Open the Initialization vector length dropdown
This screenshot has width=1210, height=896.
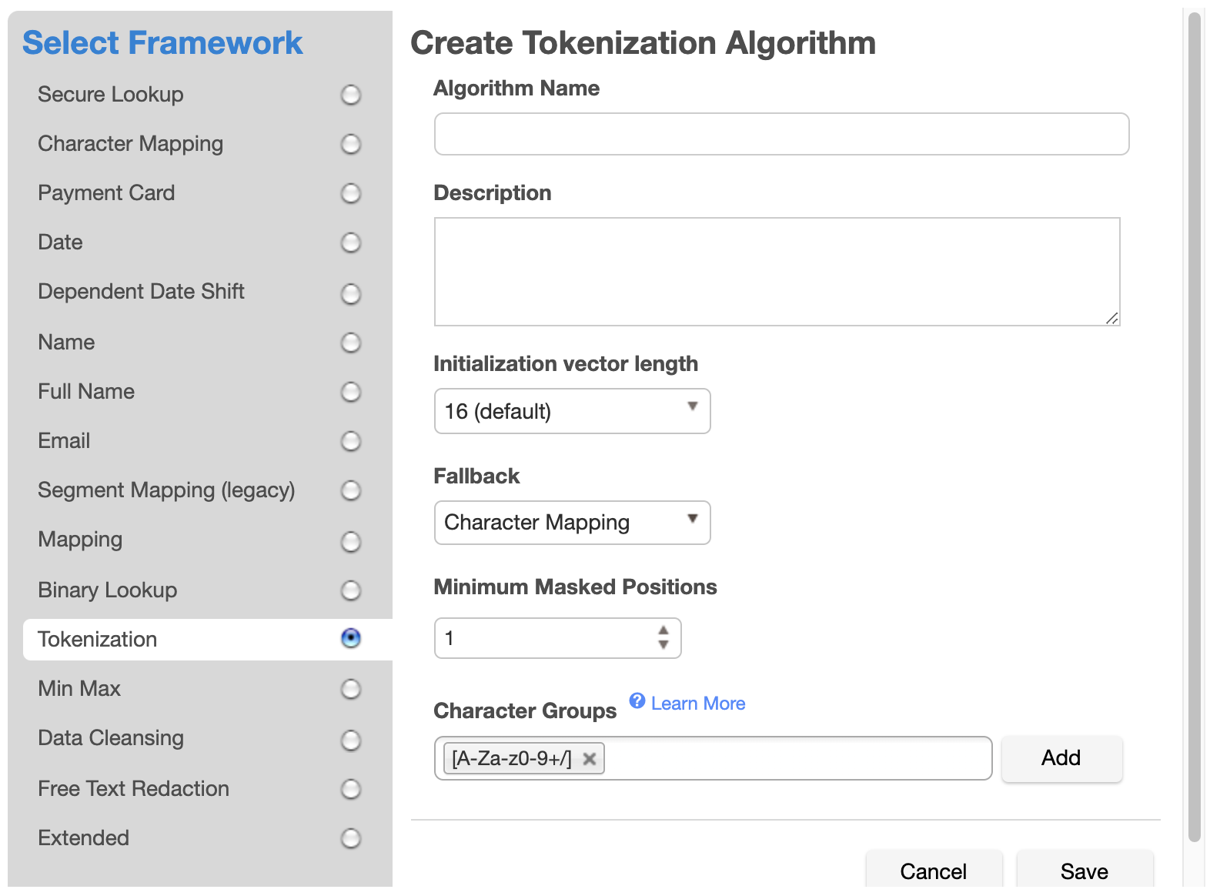[x=572, y=411]
